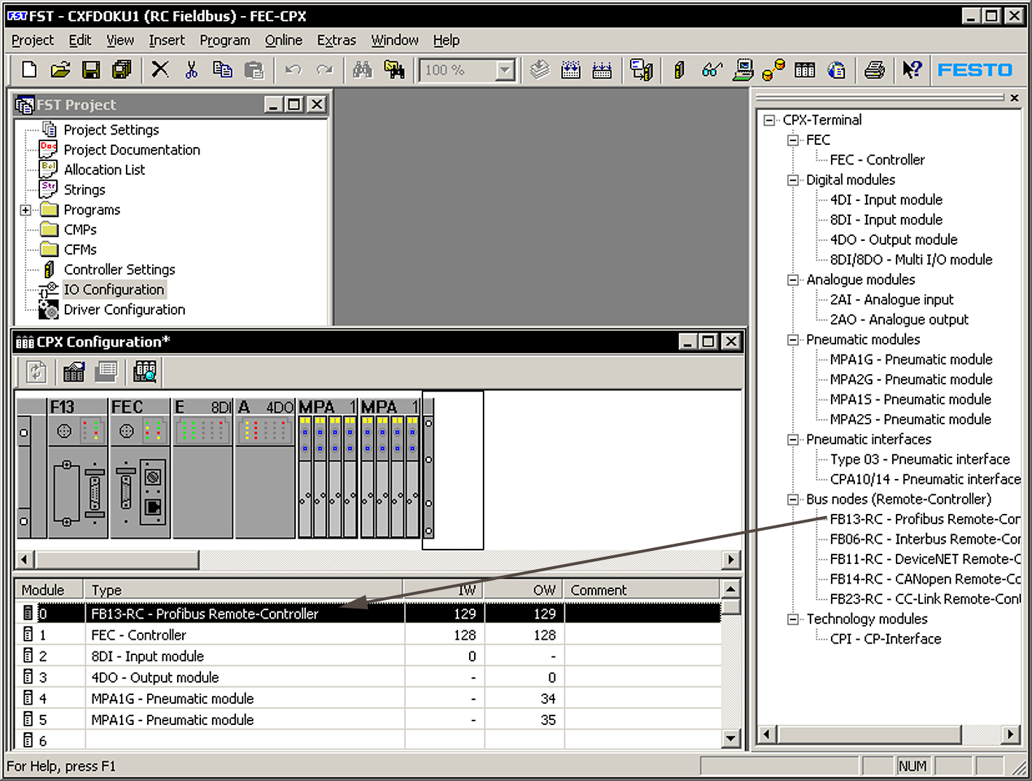The height and width of the screenshot is (781, 1032).
Task: Click the Save All stacked disks icon
Action: point(122,70)
